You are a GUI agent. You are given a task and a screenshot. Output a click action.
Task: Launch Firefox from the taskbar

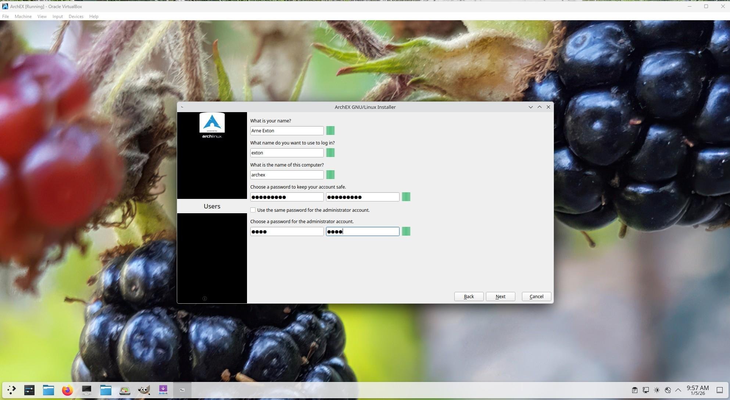[67, 390]
